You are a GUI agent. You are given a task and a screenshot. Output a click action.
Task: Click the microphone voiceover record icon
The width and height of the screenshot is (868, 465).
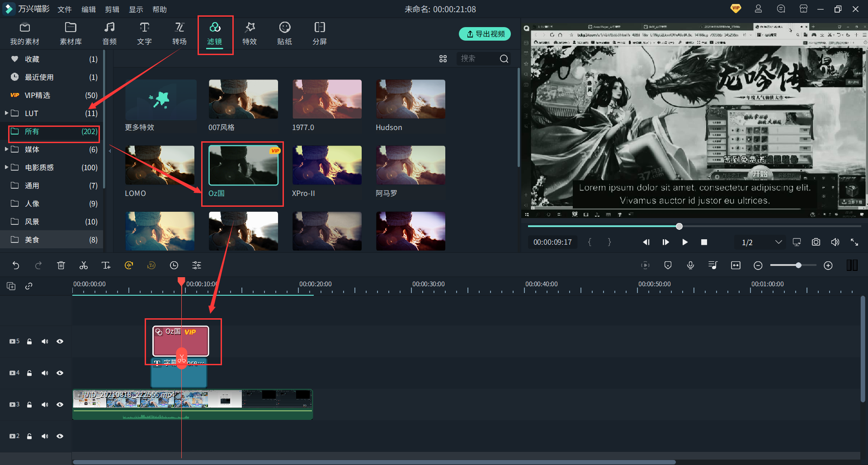(690, 265)
